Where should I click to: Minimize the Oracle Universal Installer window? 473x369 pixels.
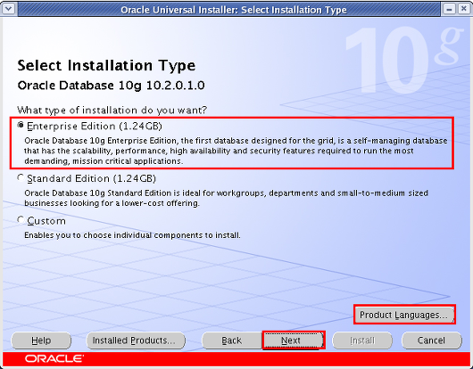449,9
